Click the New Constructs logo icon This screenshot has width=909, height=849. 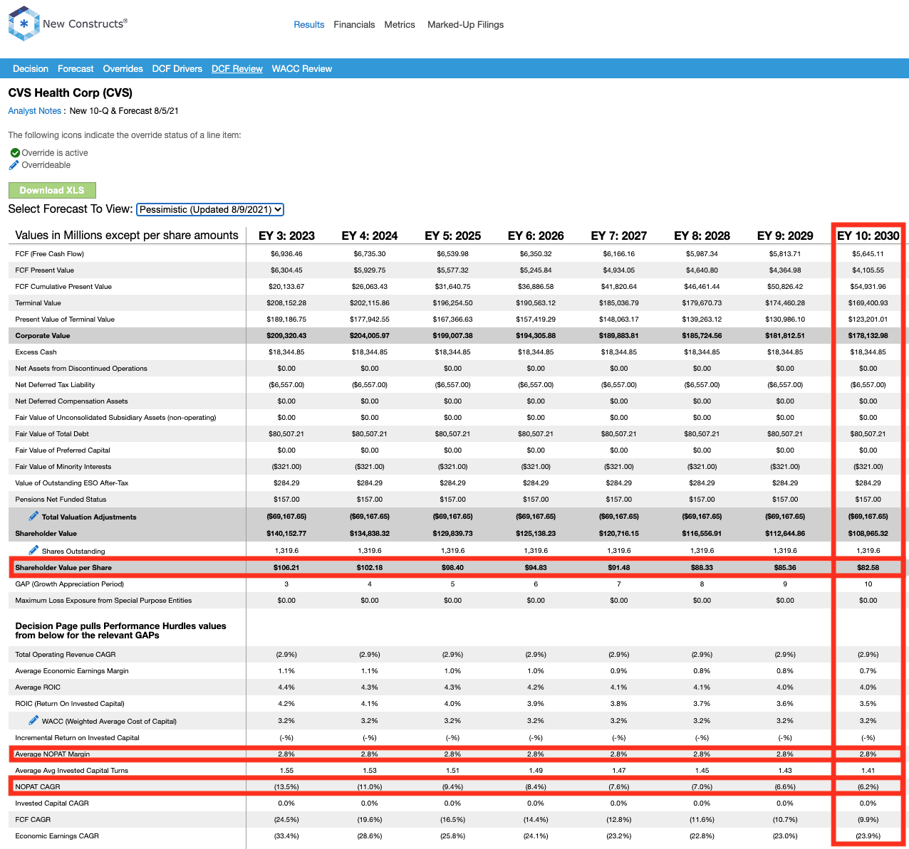[x=24, y=23]
